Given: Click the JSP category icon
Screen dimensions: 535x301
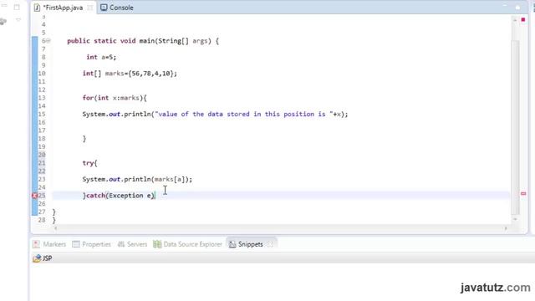Looking at the screenshot, I should (37, 258).
